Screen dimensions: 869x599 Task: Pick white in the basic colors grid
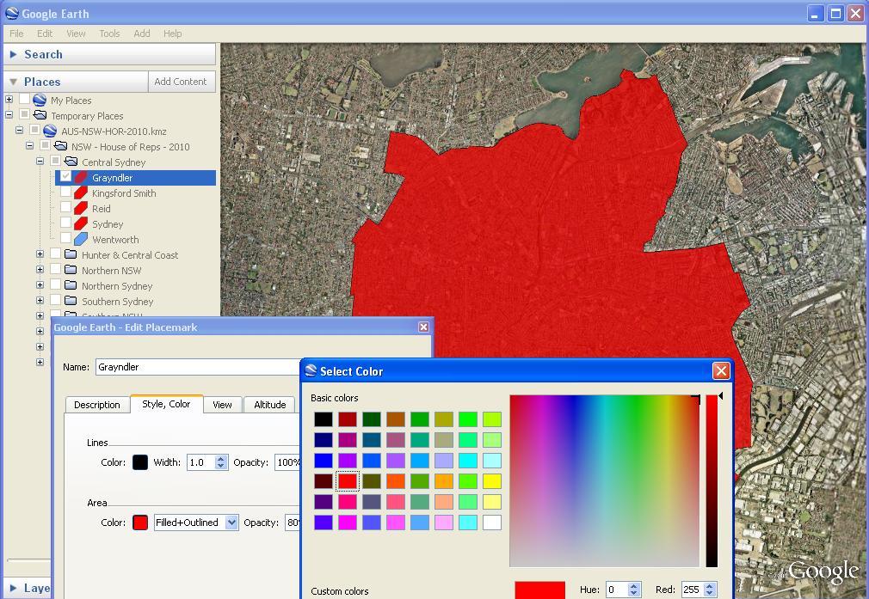pyautogui.click(x=491, y=522)
